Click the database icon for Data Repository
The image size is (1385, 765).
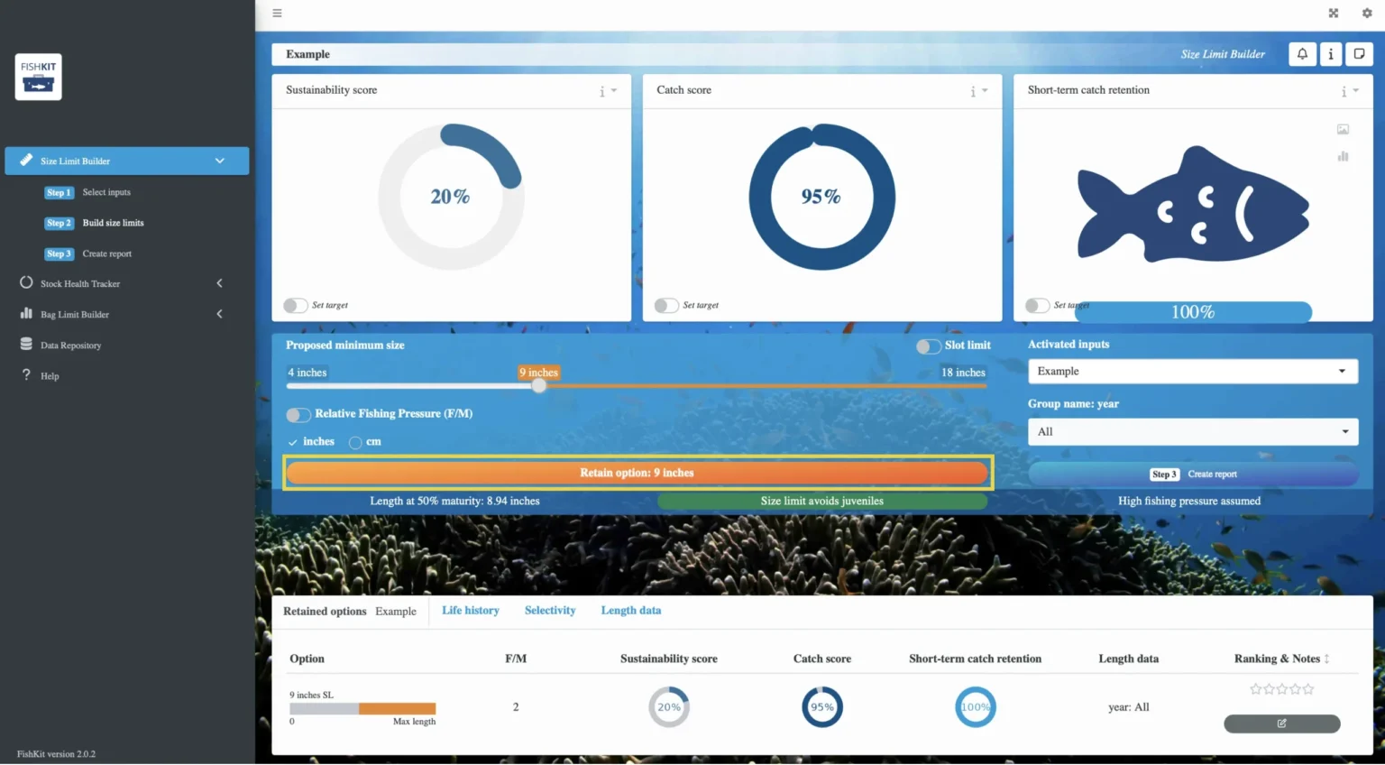tap(26, 344)
